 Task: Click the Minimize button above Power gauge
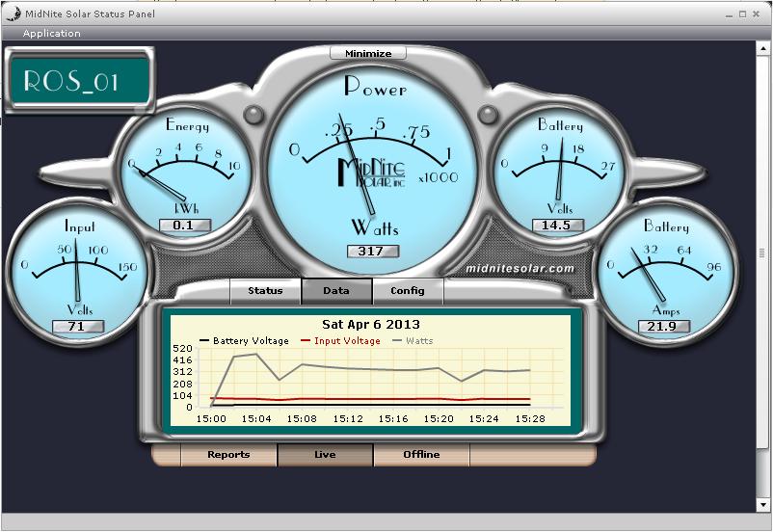point(368,53)
